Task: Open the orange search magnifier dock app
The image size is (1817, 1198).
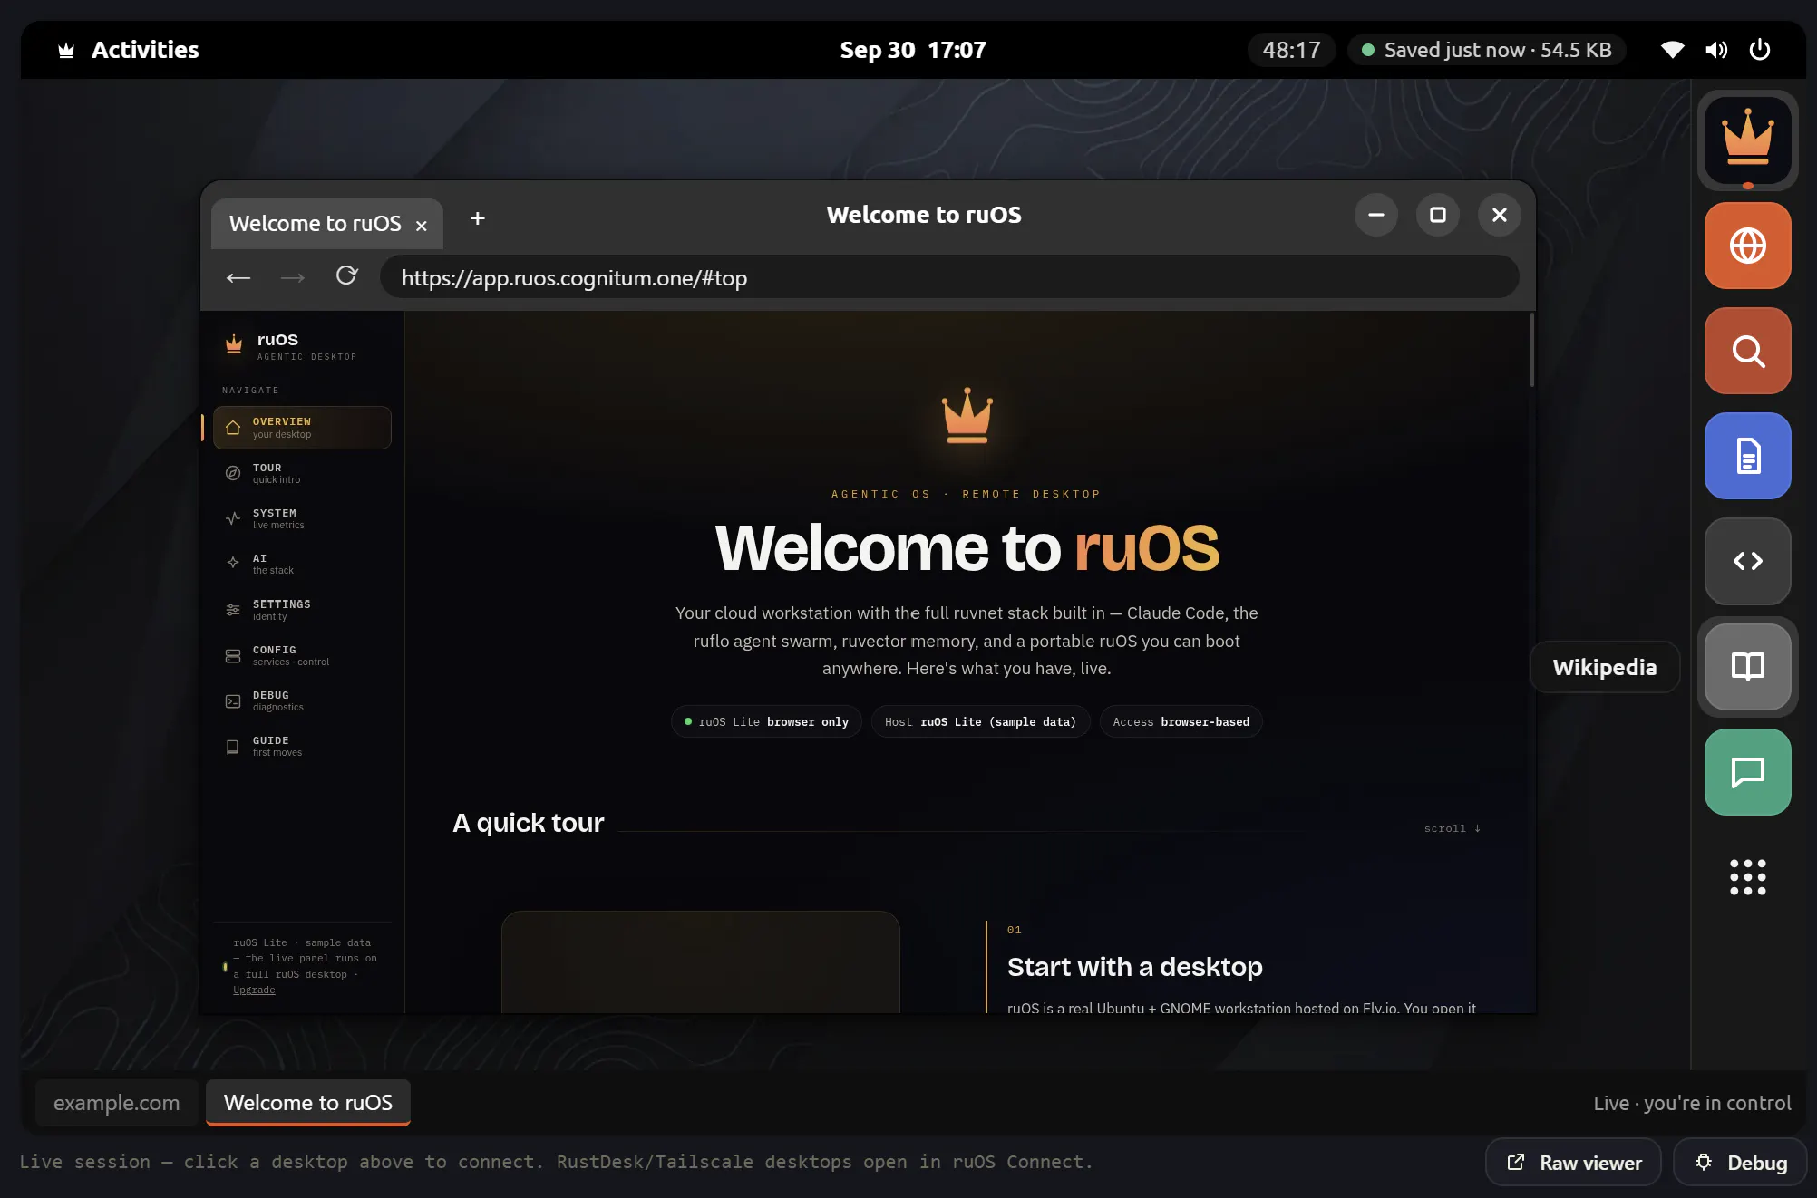Action: click(x=1747, y=351)
